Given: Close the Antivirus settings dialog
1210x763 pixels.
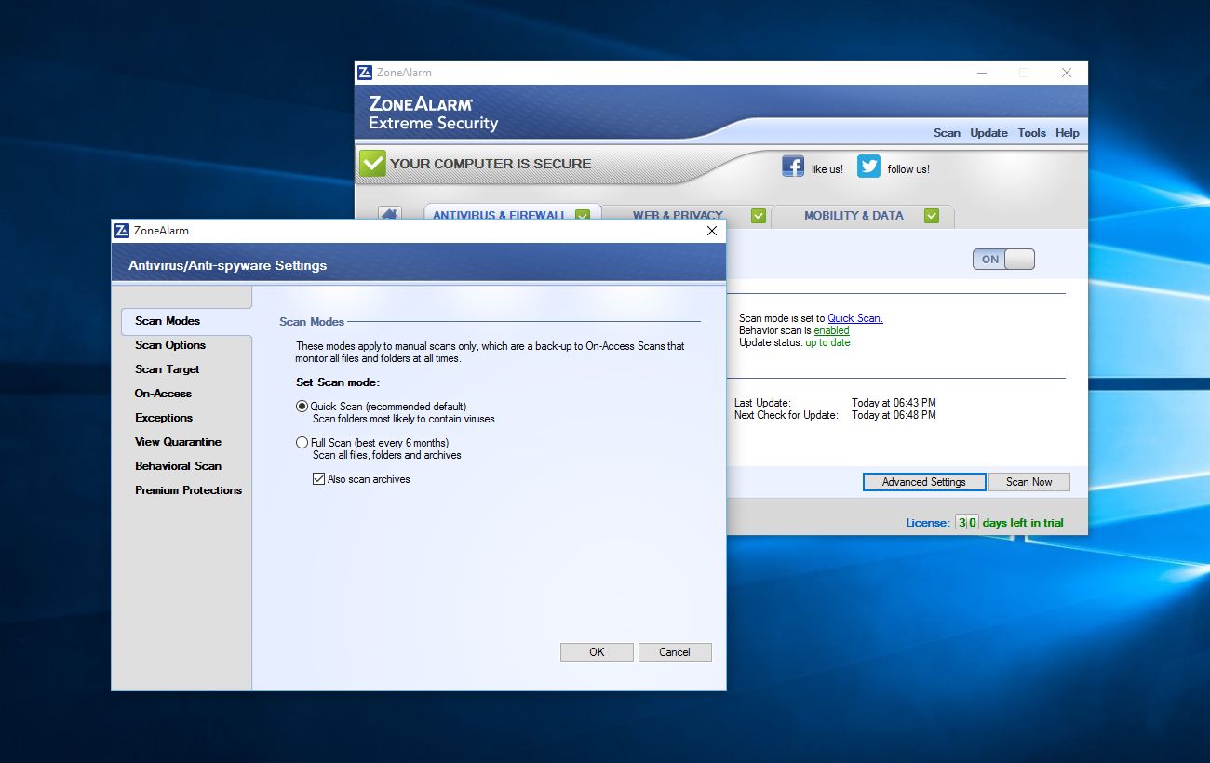Looking at the screenshot, I should tap(712, 231).
